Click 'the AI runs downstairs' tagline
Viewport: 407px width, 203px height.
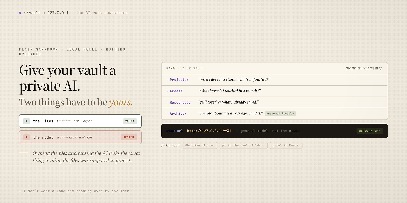pyautogui.click(x=102, y=13)
